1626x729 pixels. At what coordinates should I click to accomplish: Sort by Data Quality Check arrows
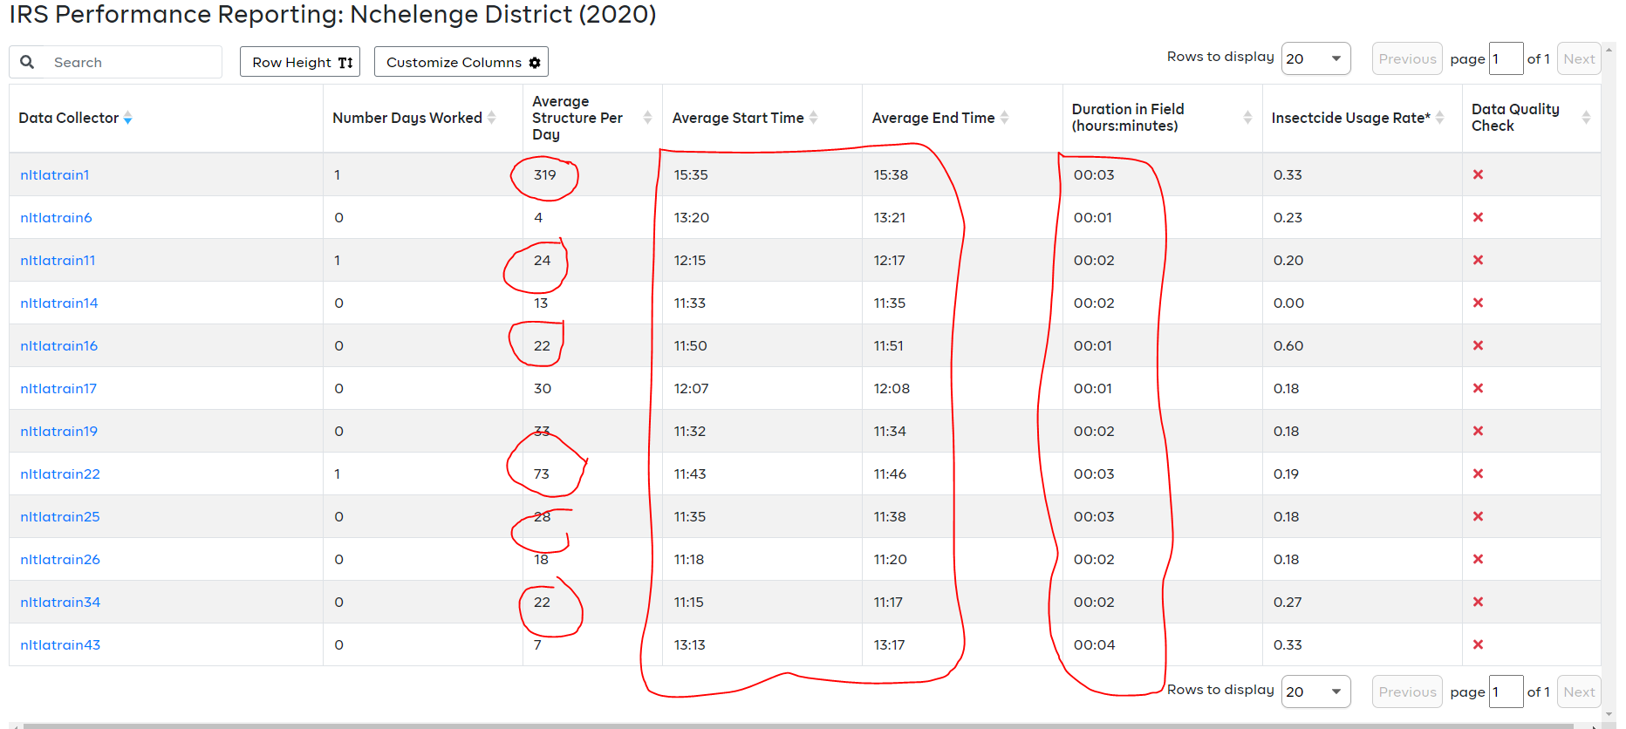tap(1586, 118)
